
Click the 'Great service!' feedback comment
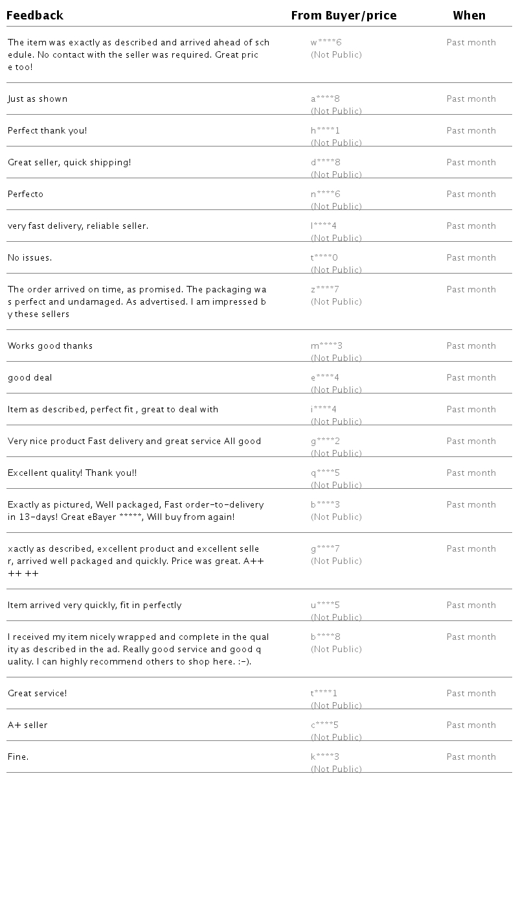point(38,694)
